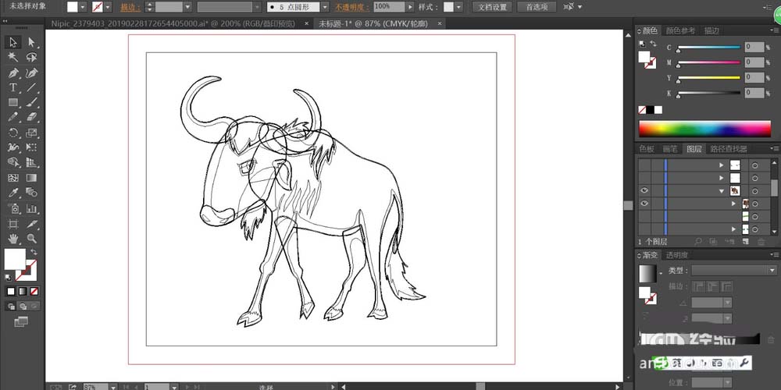
Task: Enable Draw Normal mode in toolbox
Action: click(x=12, y=306)
